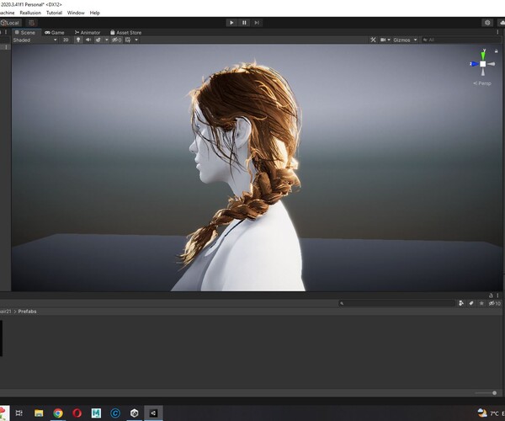Start Play mode with the Play button
505x421 pixels.
pyautogui.click(x=231, y=23)
